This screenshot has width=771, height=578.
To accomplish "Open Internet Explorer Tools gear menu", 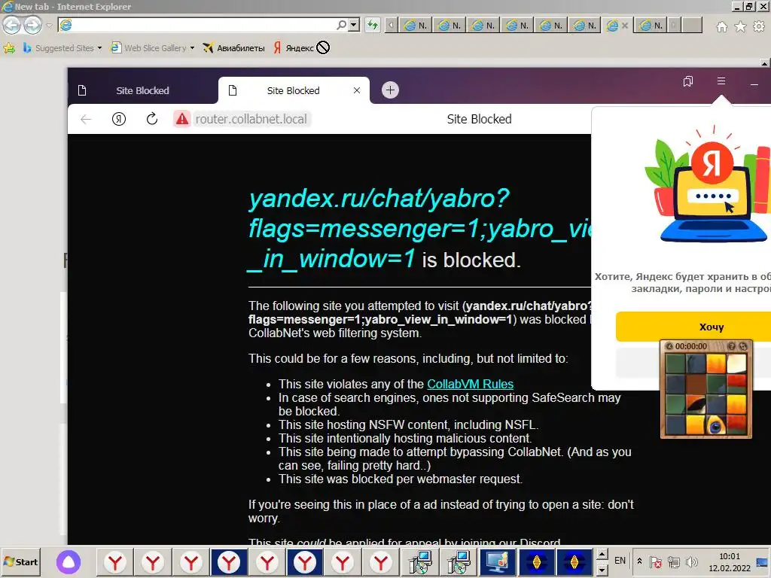I will point(759,26).
